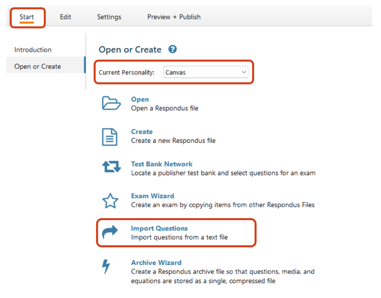Select Introduction in the sidebar
Screen dimensions: 381x298
point(33,50)
